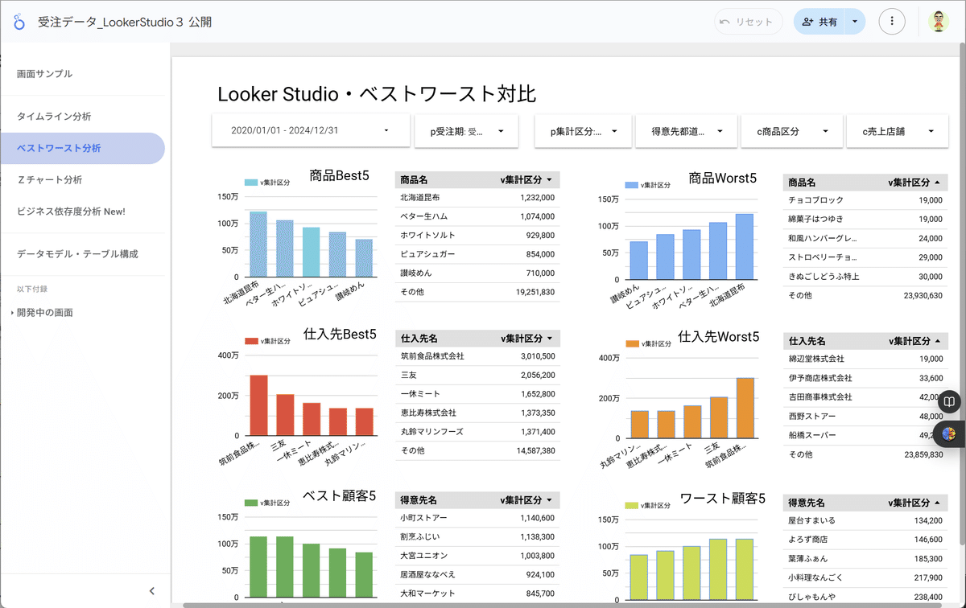Sort ベスト顧客 table by v集計区分 header

526,499
